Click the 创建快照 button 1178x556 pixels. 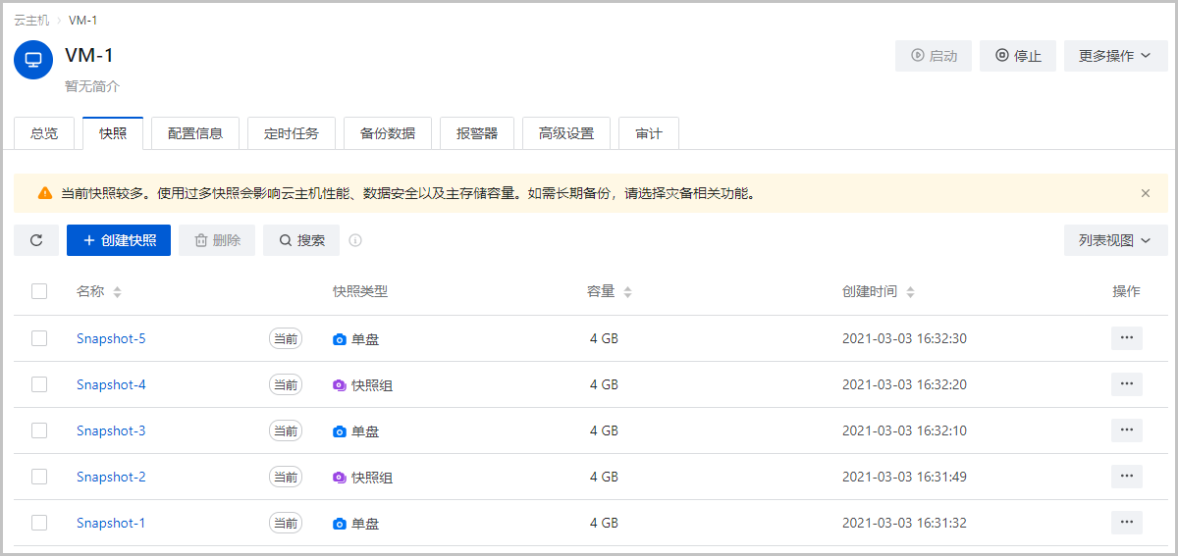click(x=119, y=240)
